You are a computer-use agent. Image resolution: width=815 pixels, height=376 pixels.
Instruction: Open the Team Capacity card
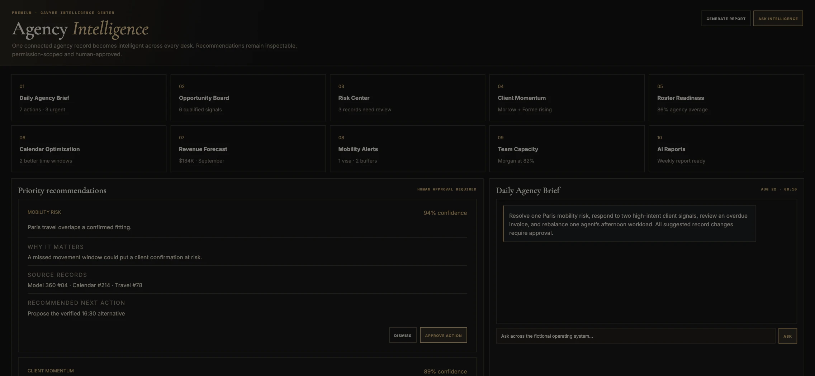567,149
